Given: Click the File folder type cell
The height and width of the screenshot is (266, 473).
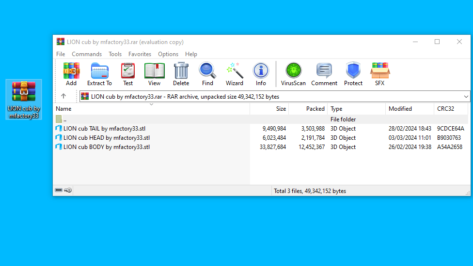Looking at the screenshot, I should (343, 119).
